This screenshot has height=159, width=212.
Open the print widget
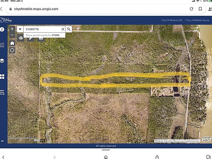tap(41, 39)
